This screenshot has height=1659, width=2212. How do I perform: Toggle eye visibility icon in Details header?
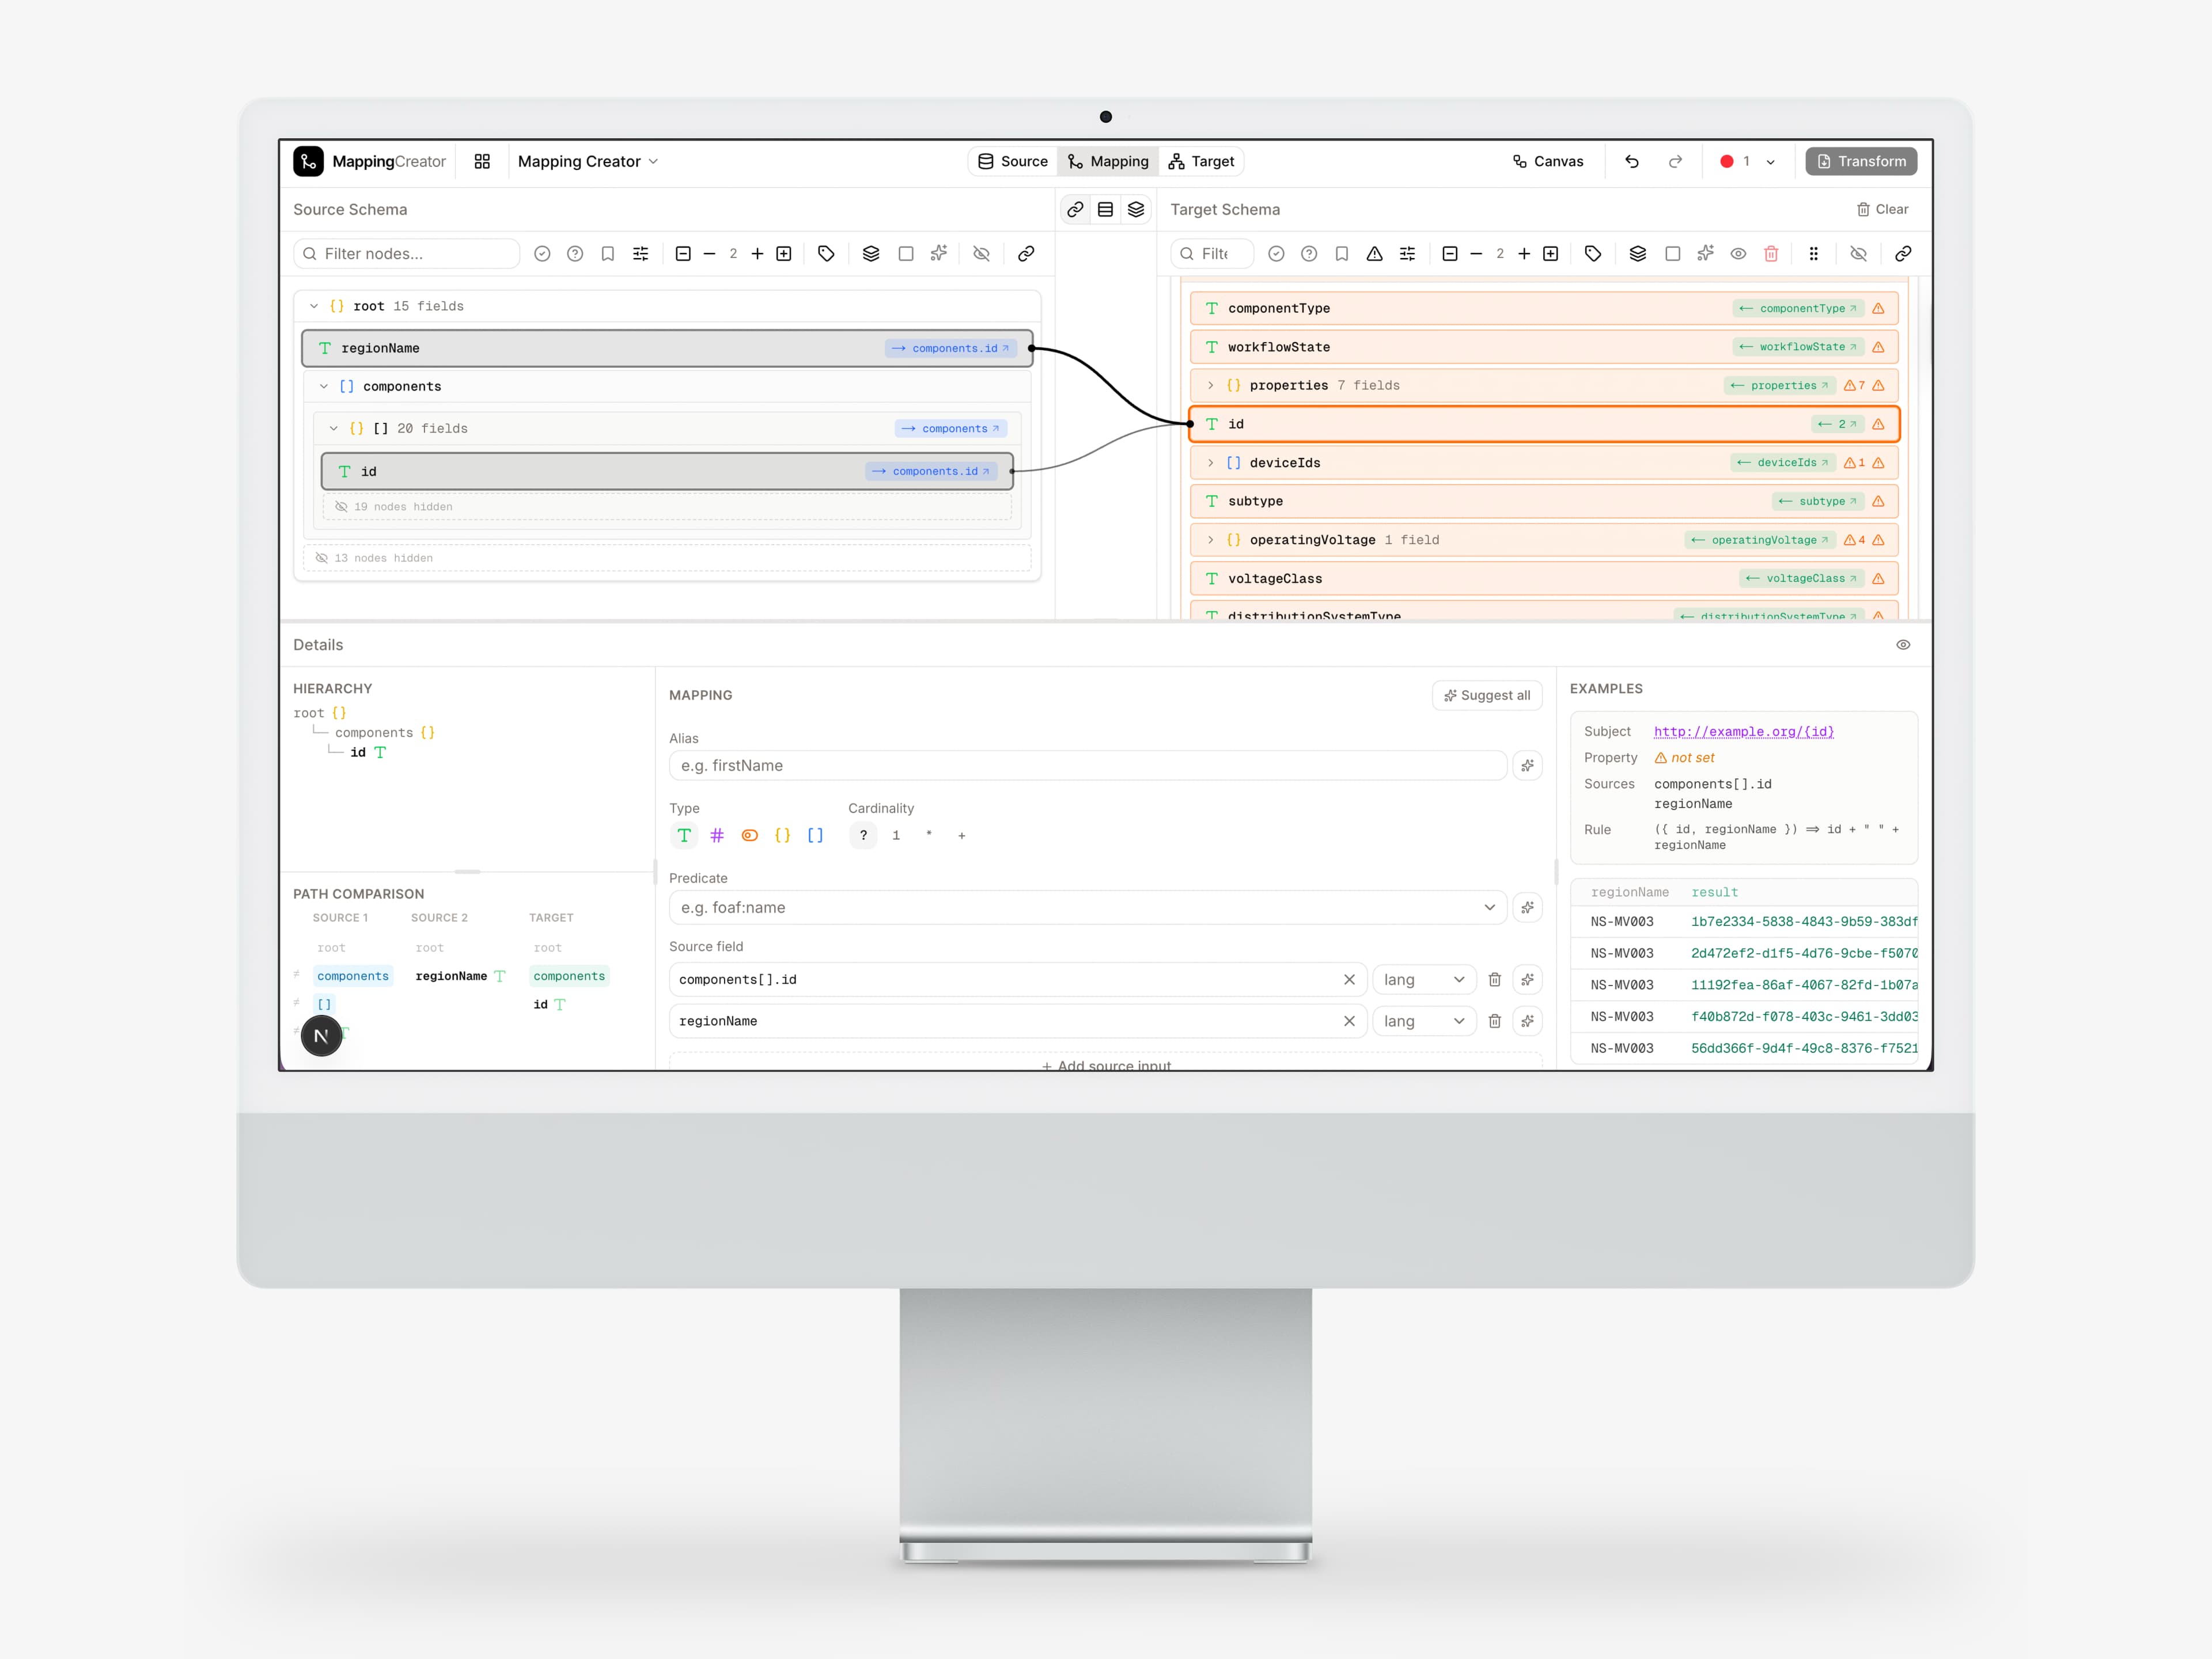pyautogui.click(x=1903, y=645)
